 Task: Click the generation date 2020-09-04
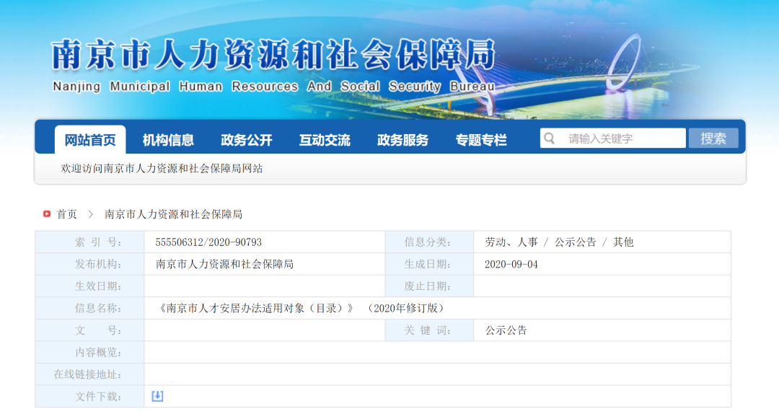click(x=511, y=265)
